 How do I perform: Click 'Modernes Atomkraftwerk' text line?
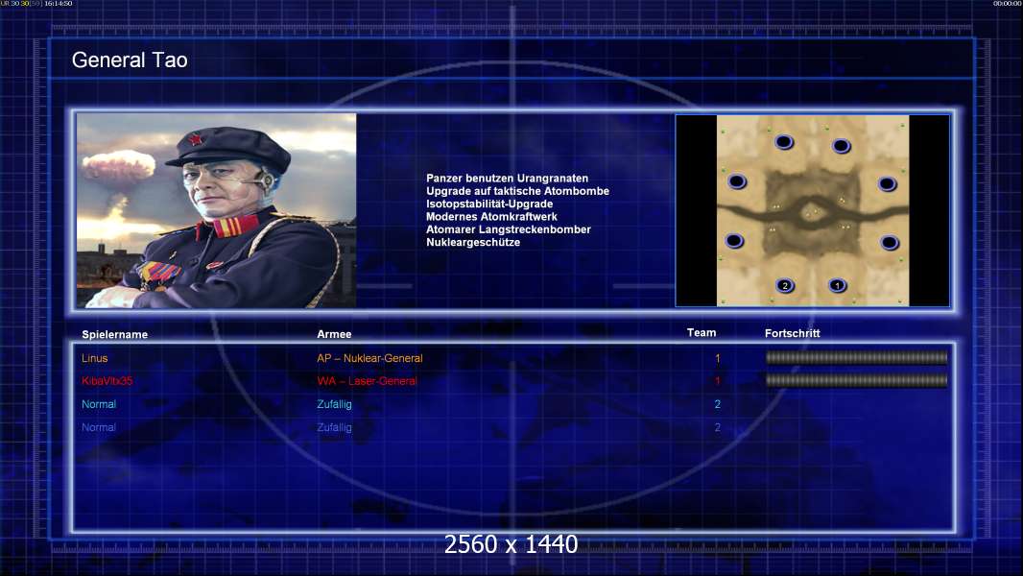click(491, 217)
